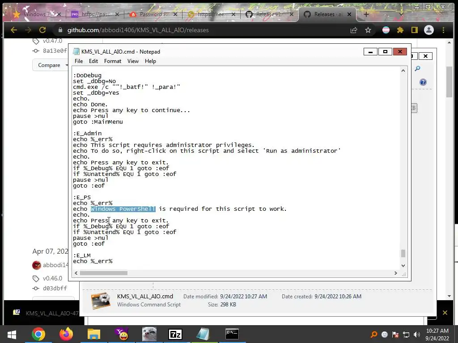Open Chrome from the taskbar
This screenshot has height=343, width=458.
(x=38, y=334)
